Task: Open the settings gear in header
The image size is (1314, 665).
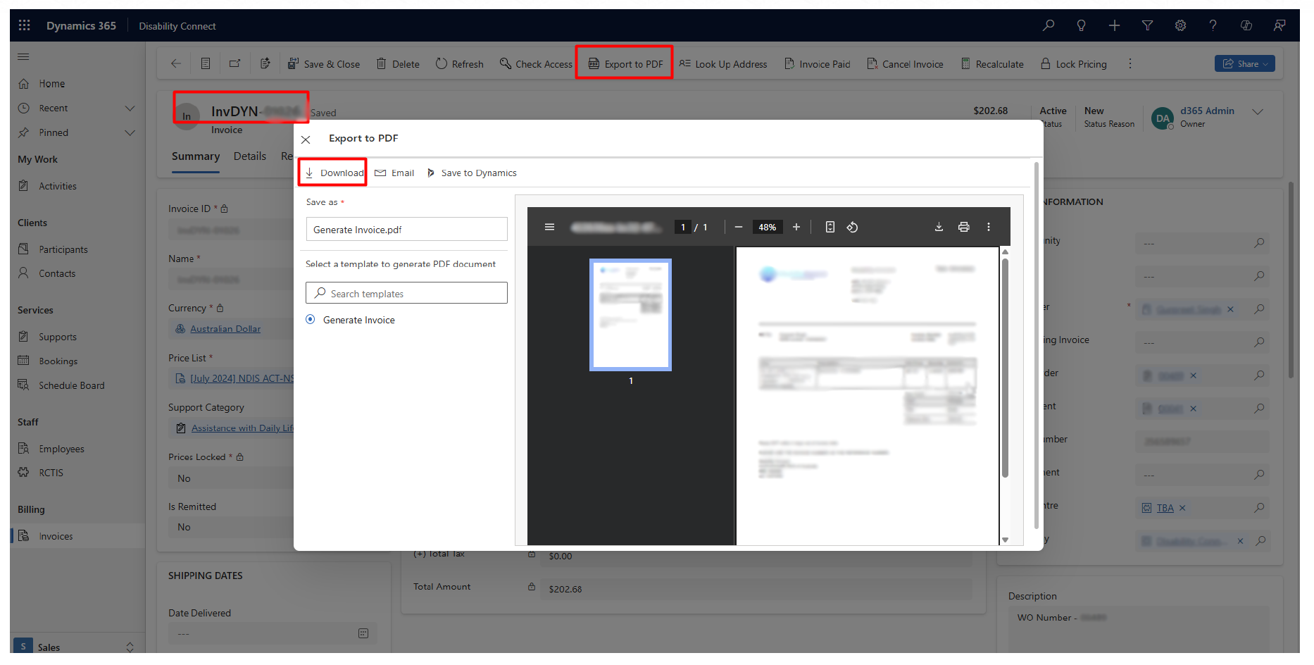Action: click(1180, 25)
